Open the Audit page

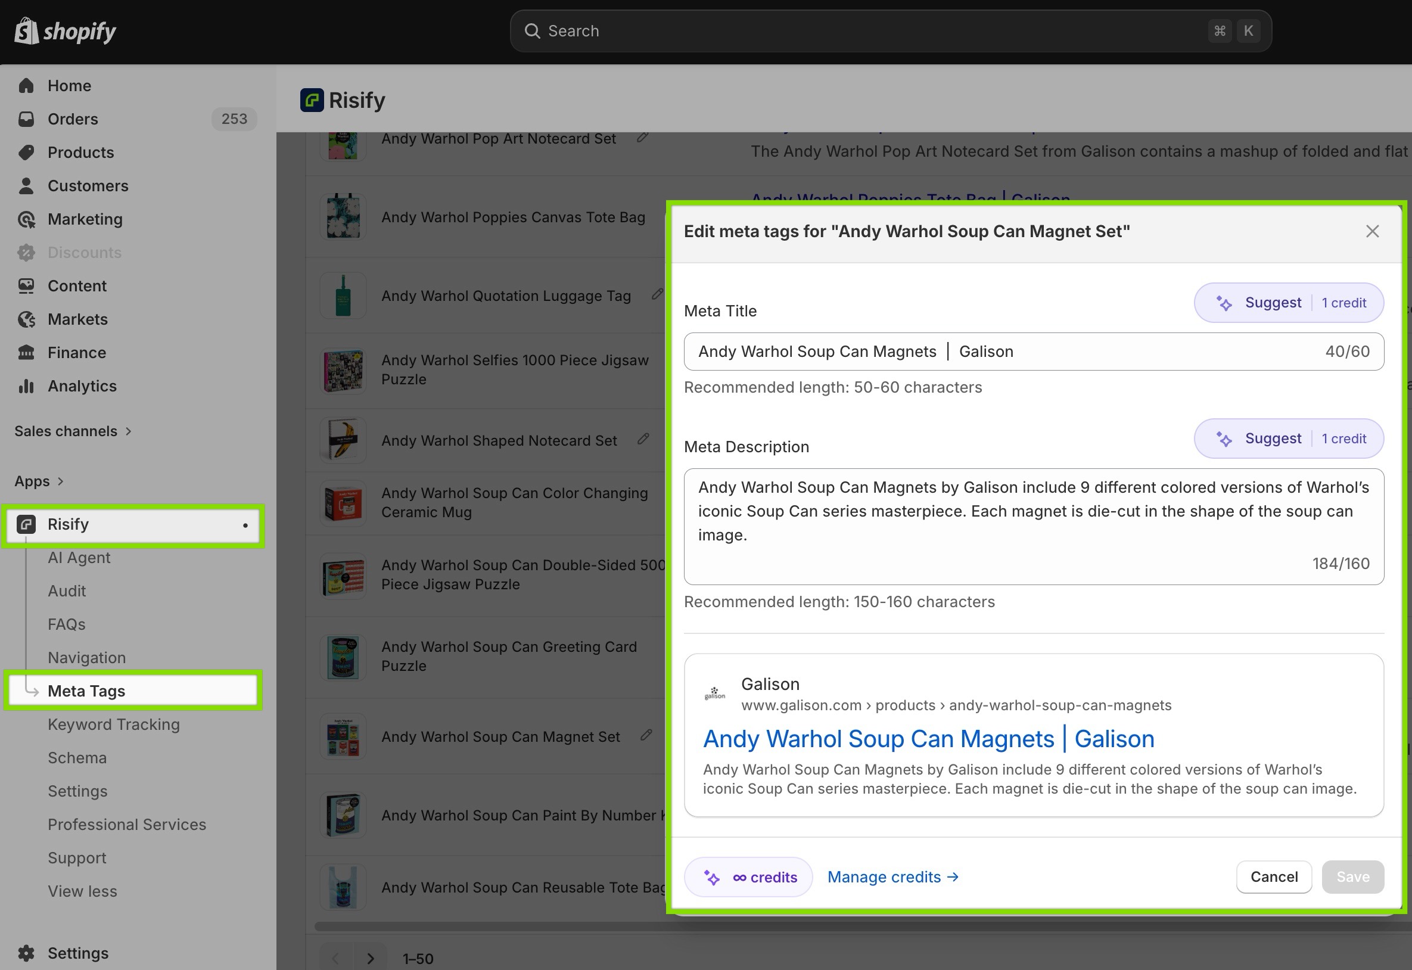tap(67, 592)
